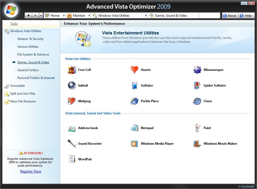
Task: Click the Windows Vista Utilities breadcrumb text
Action: [x=114, y=16]
